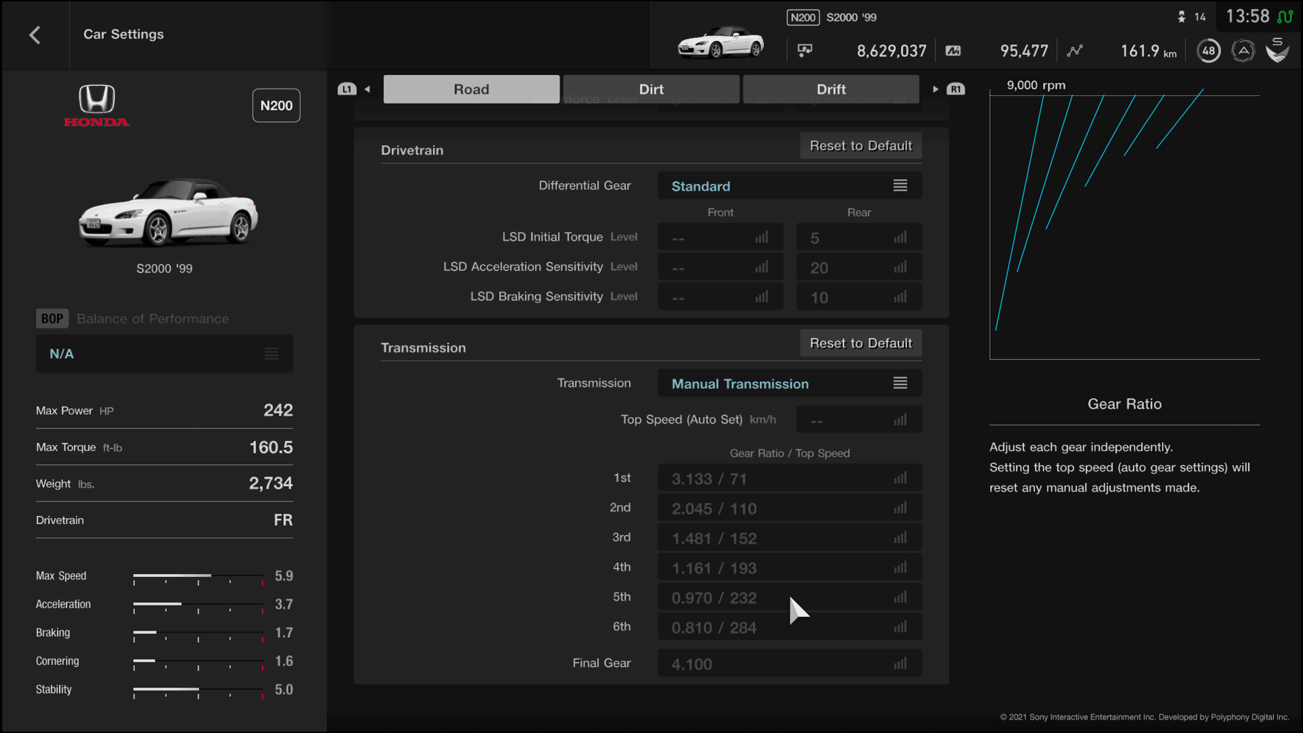Click the Acceleration 3.7 rating

pos(284,604)
